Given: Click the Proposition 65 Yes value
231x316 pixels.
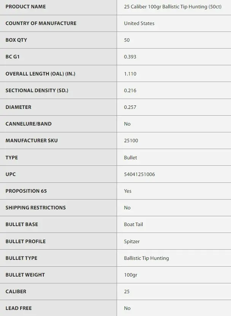Looking at the screenshot, I should click(x=128, y=191).
